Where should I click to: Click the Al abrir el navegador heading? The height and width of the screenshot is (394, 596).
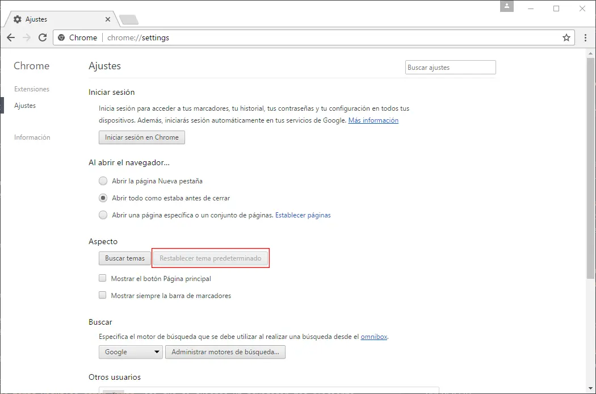[x=129, y=162]
